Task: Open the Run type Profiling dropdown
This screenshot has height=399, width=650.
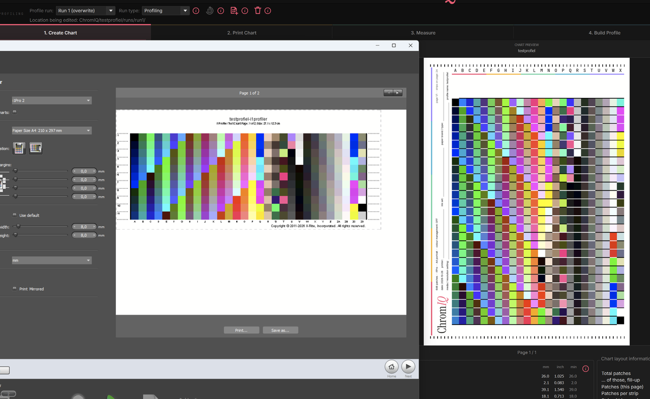Action: pos(166,11)
